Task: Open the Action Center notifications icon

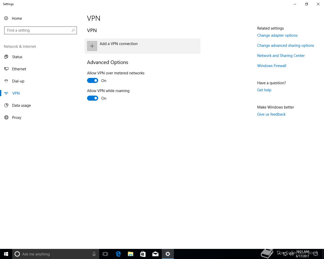Action: [316, 254]
